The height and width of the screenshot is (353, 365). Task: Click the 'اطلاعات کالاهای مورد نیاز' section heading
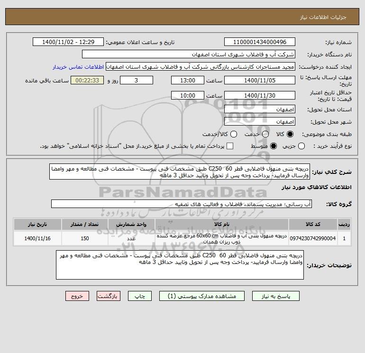click(317, 187)
